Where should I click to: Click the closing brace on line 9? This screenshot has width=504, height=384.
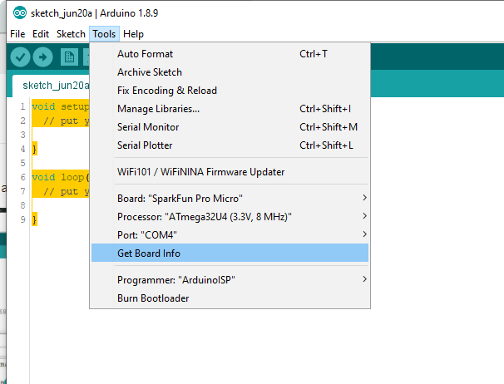pyautogui.click(x=34, y=219)
